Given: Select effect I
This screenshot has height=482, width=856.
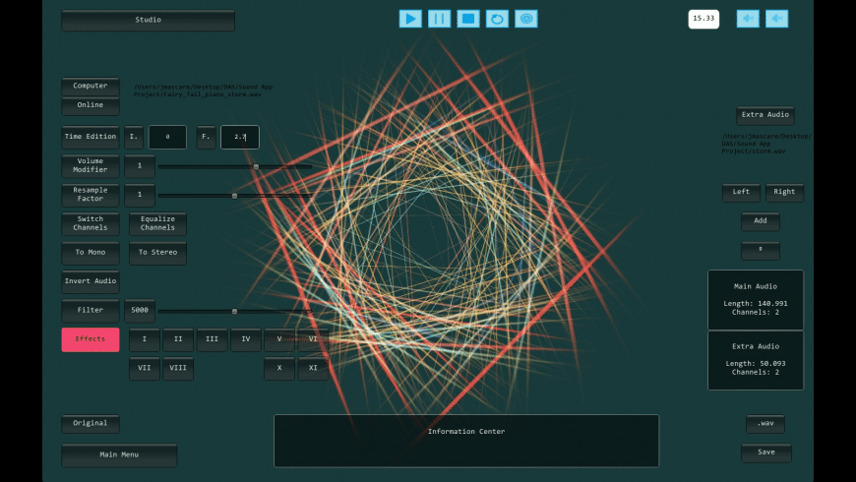Looking at the screenshot, I should [145, 339].
